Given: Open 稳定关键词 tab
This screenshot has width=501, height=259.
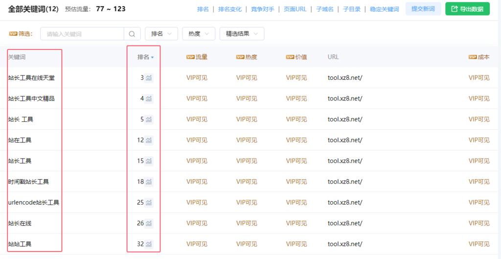Looking at the screenshot, I should click(385, 9).
